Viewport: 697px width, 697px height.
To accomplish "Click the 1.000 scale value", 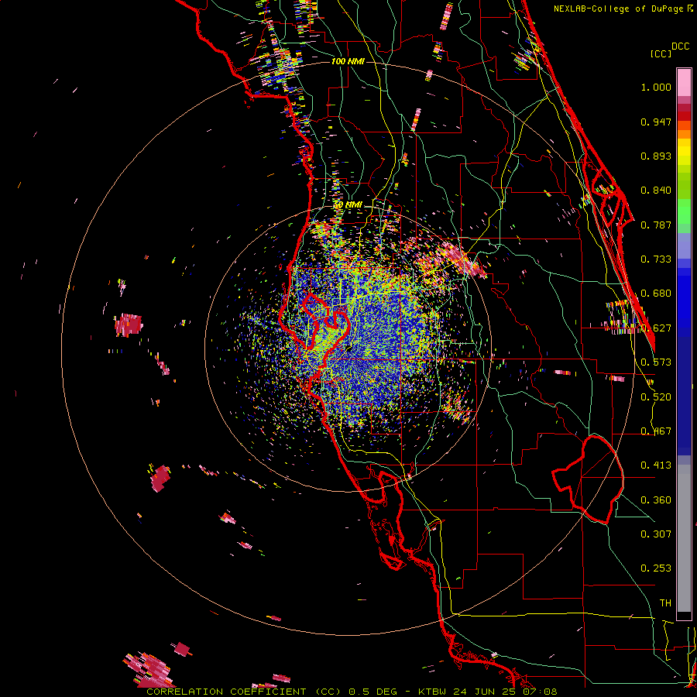I will click(656, 87).
